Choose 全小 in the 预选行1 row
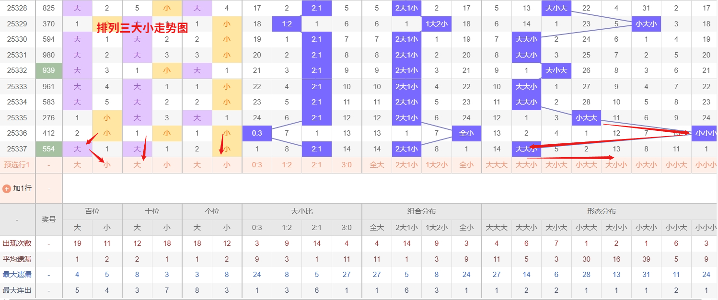The height and width of the screenshot is (300, 718). click(x=466, y=165)
